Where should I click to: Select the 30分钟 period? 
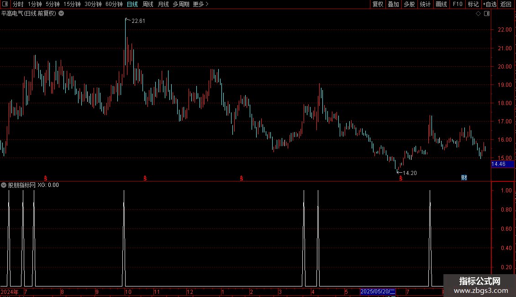[93, 4]
